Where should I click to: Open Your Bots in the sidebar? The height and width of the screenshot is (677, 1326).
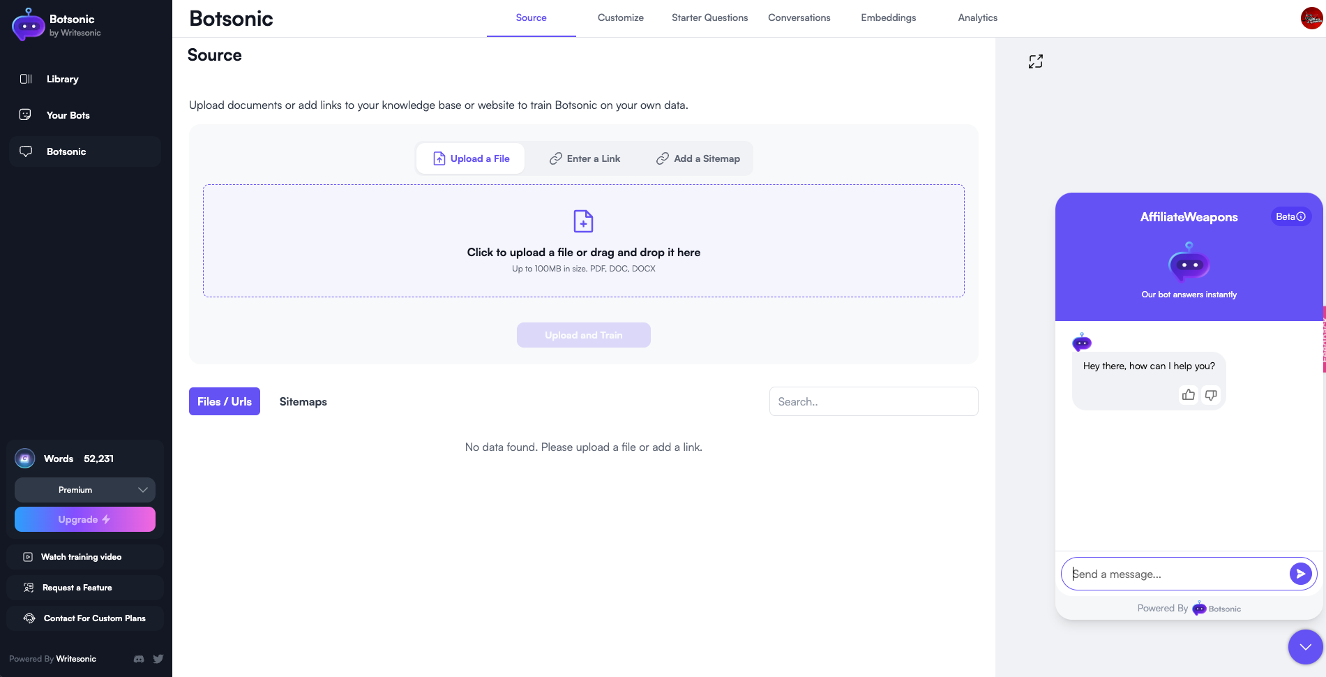[68, 115]
